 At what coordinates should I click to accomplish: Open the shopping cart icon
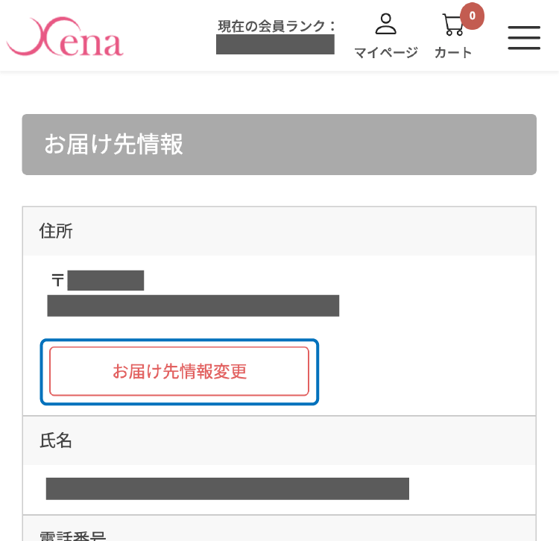(453, 25)
